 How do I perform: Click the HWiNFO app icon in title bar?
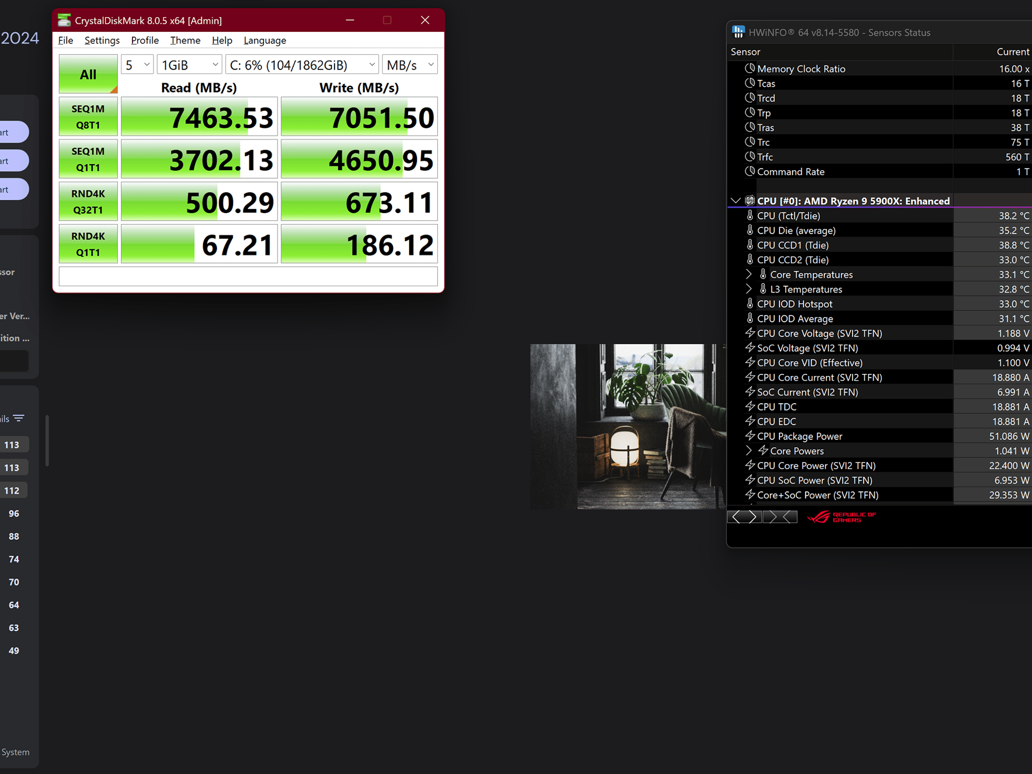tap(738, 32)
